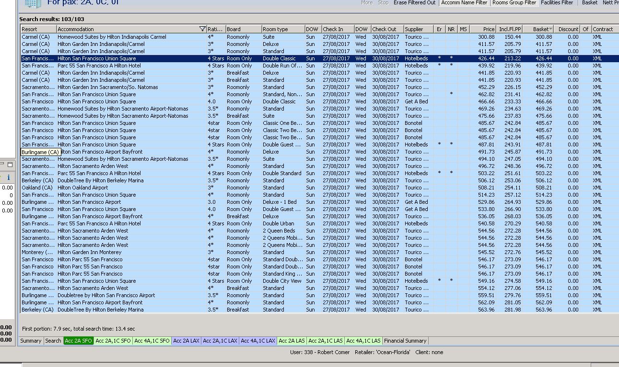619x367 pixels.
Task: Open the Acc 2A LAX tab
Action: [186, 341]
